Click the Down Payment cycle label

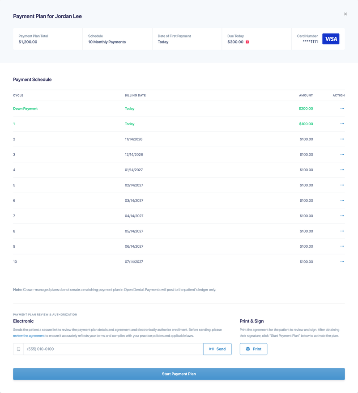(x=26, y=109)
